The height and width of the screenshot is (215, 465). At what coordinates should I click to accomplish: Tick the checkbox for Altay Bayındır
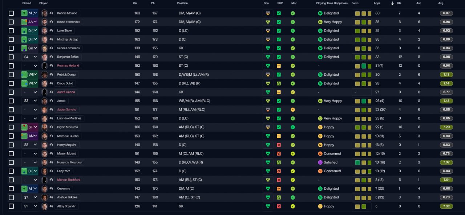[11, 206]
